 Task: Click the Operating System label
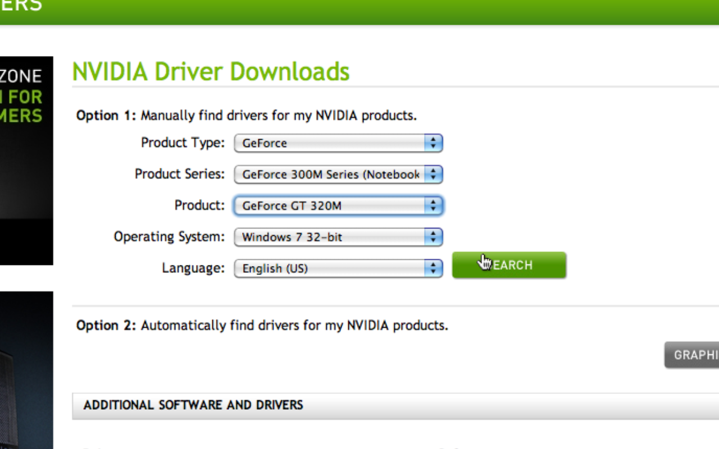coord(169,237)
